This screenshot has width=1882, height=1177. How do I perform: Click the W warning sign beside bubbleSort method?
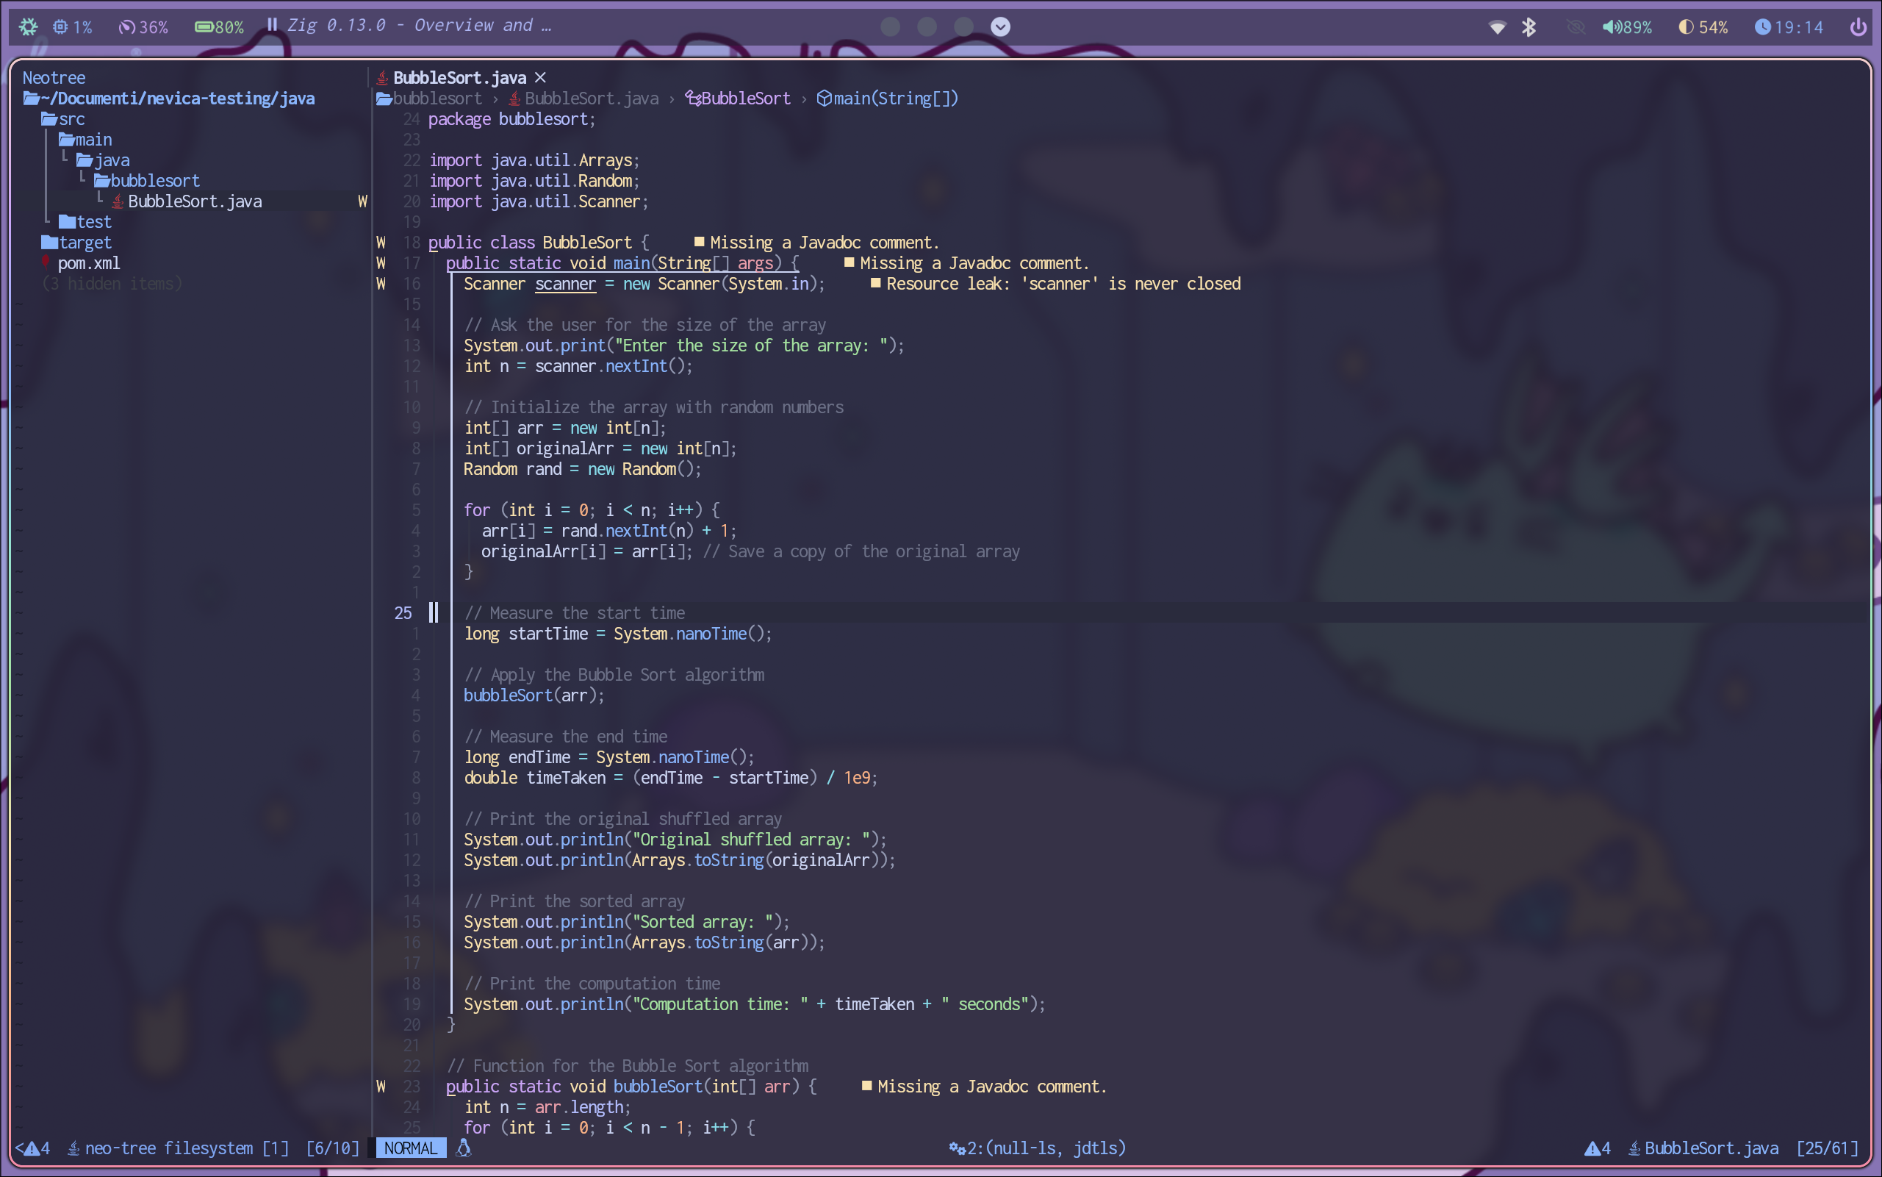pyautogui.click(x=381, y=1086)
